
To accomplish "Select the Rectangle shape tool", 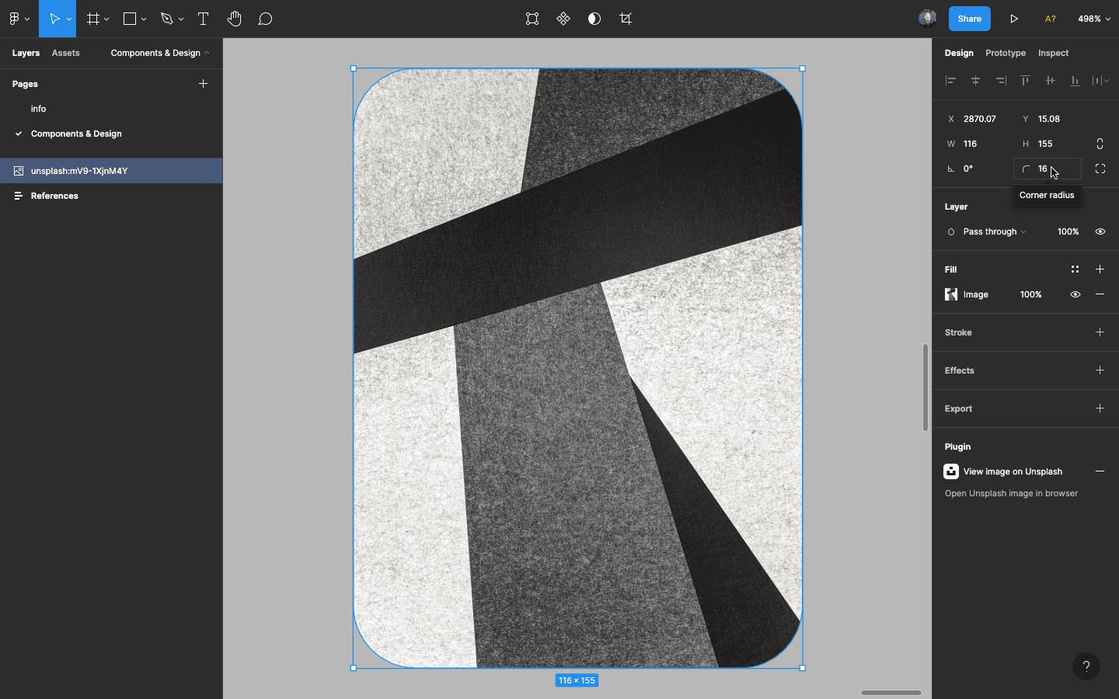I will coord(130,19).
